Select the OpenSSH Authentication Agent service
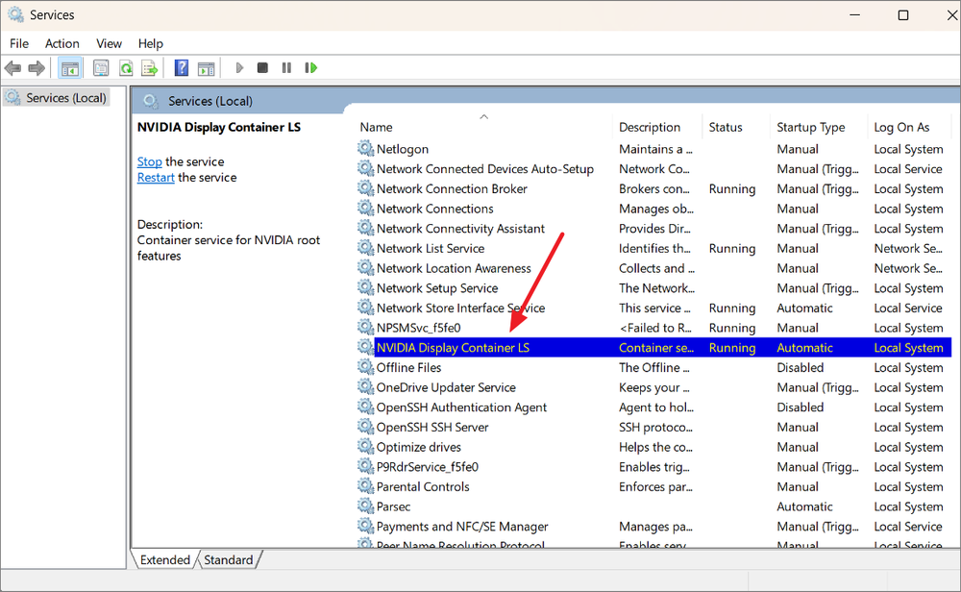Image resolution: width=961 pixels, height=592 pixels. 653,407
